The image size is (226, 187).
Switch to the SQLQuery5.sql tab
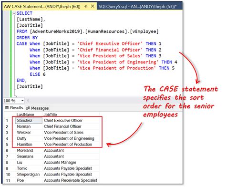tap(138, 7)
